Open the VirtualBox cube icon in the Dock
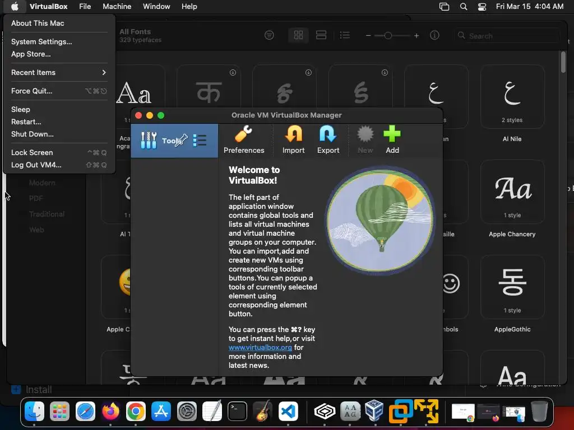This screenshot has height=430, width=574. [375, 411]
